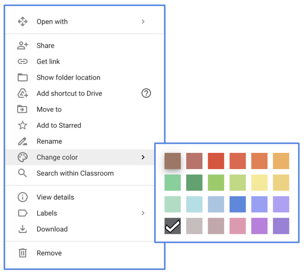Expand the Open with submenu
Screen dimensions: 306x274
[x=143, y=22]
